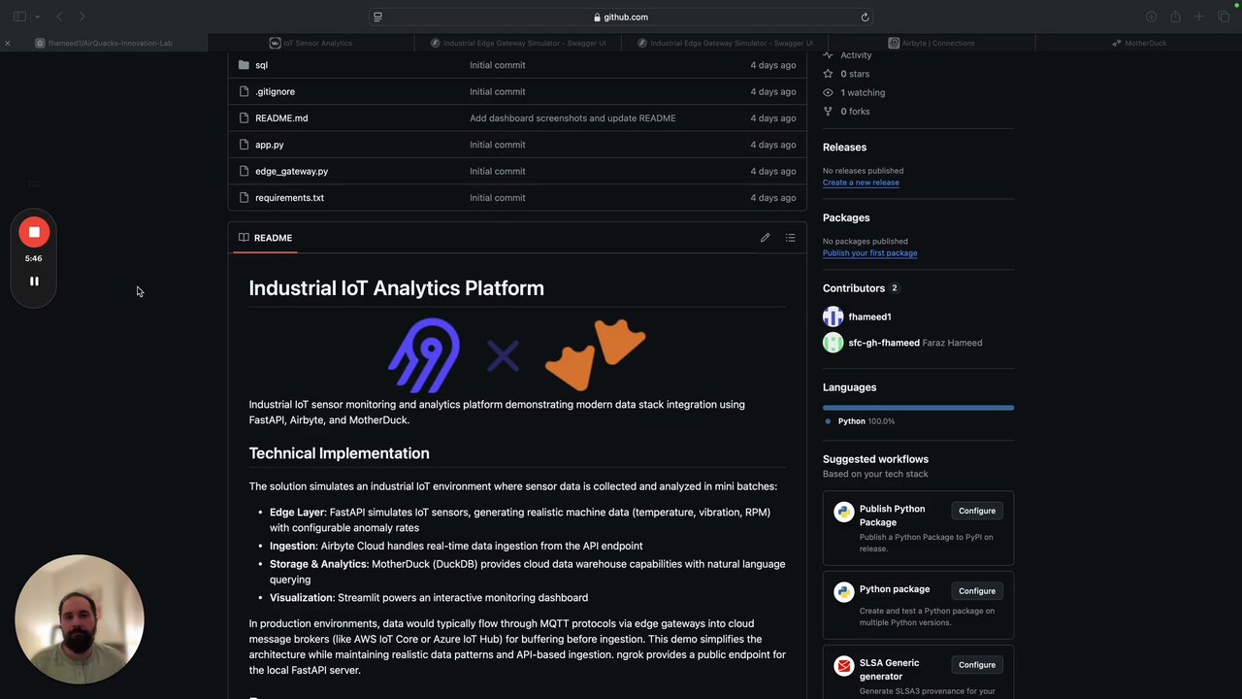Click the fork icon next to 0 forks
The height and width of the screenshot is (699, 1242).
(828, 112)
